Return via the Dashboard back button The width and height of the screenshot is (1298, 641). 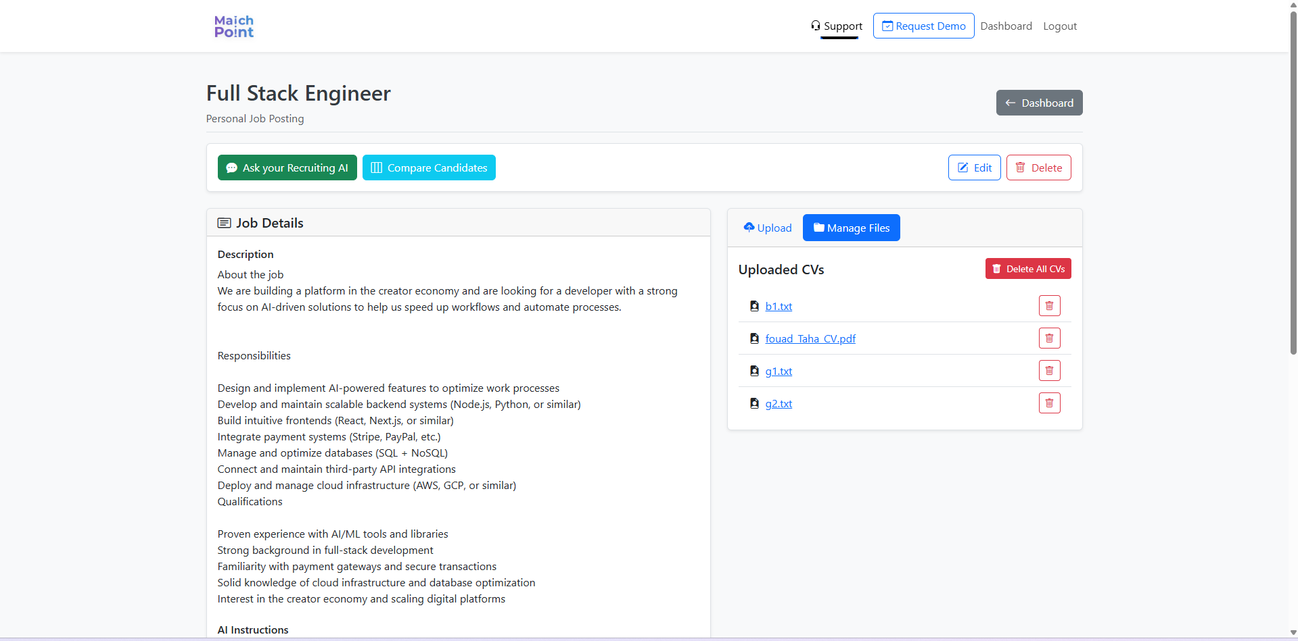[1039, 103]
